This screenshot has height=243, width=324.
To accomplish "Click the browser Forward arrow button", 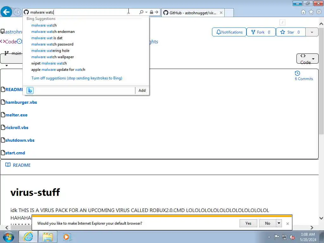I will (x=17, y=12).
